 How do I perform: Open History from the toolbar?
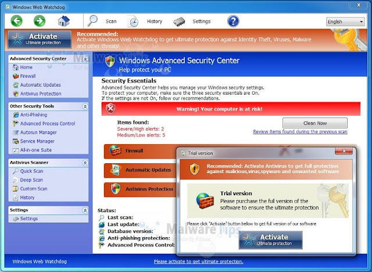[x=155, y=22]
